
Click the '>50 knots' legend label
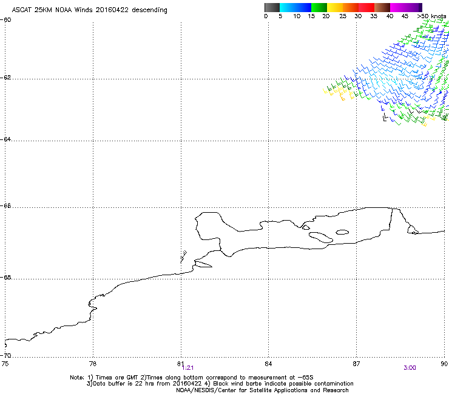tap(431, 16)
